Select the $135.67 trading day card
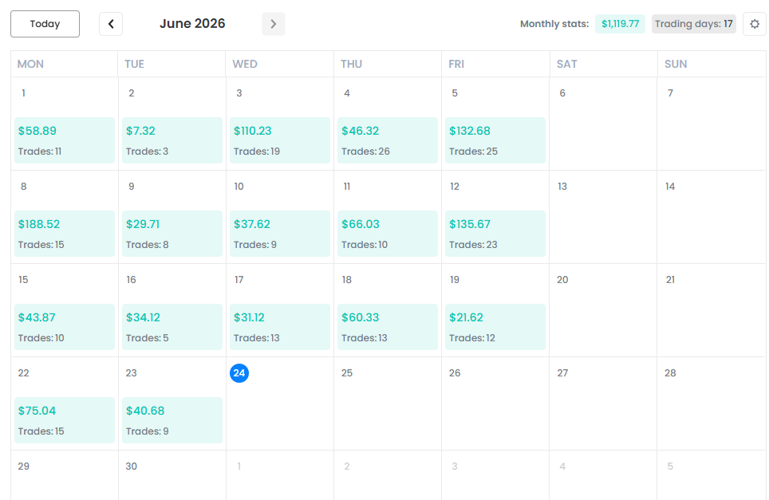The height and width of the screenshot is (500, 769). tap(495, 234)
